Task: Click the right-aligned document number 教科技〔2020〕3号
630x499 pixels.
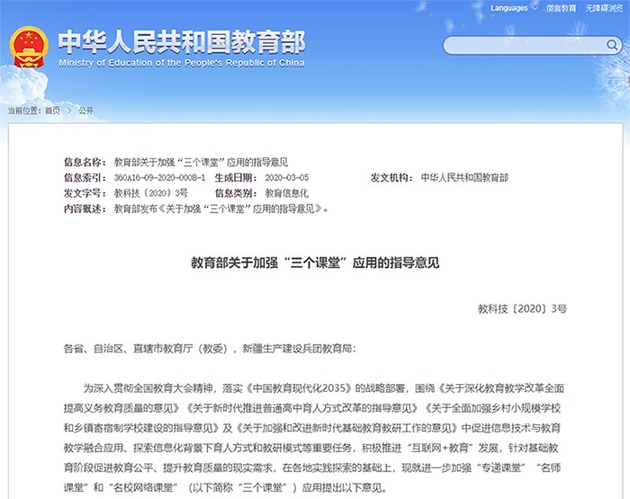Action: pyautogui.click(x=522, y=308)
